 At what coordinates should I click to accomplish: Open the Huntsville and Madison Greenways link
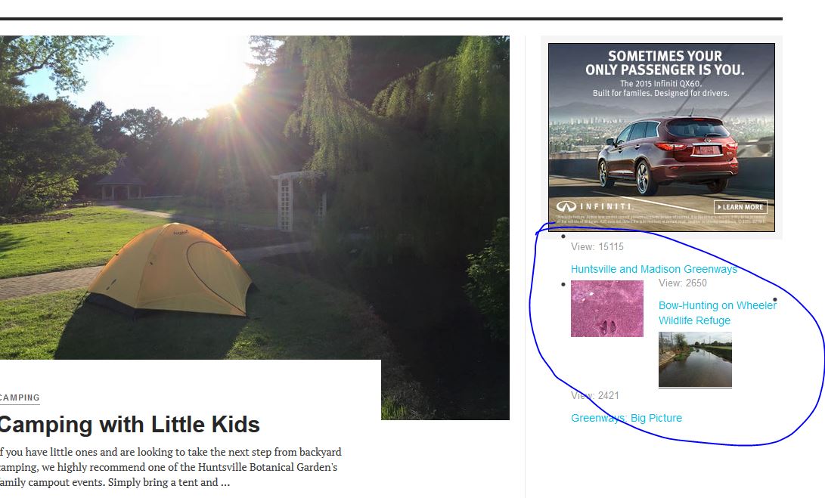653,269
